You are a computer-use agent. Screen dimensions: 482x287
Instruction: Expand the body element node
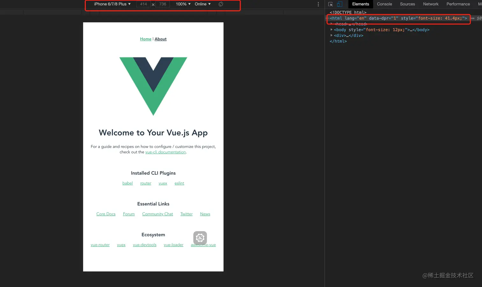[x=332, y=30]
